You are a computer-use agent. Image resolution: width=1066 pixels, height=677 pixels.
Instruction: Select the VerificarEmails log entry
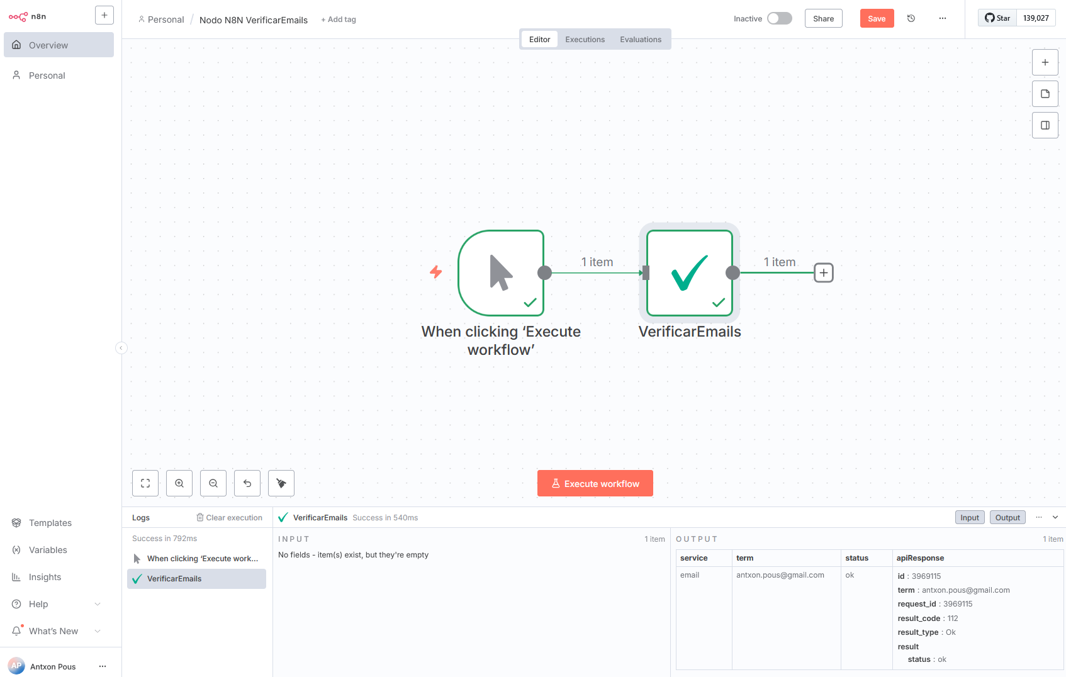(x=196, y=579)
